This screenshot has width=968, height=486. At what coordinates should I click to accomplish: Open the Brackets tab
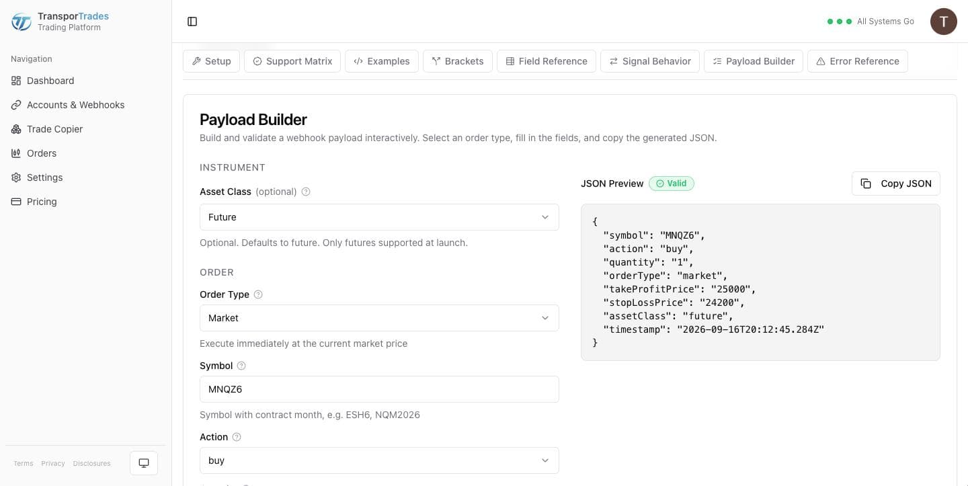coord(458,61)
